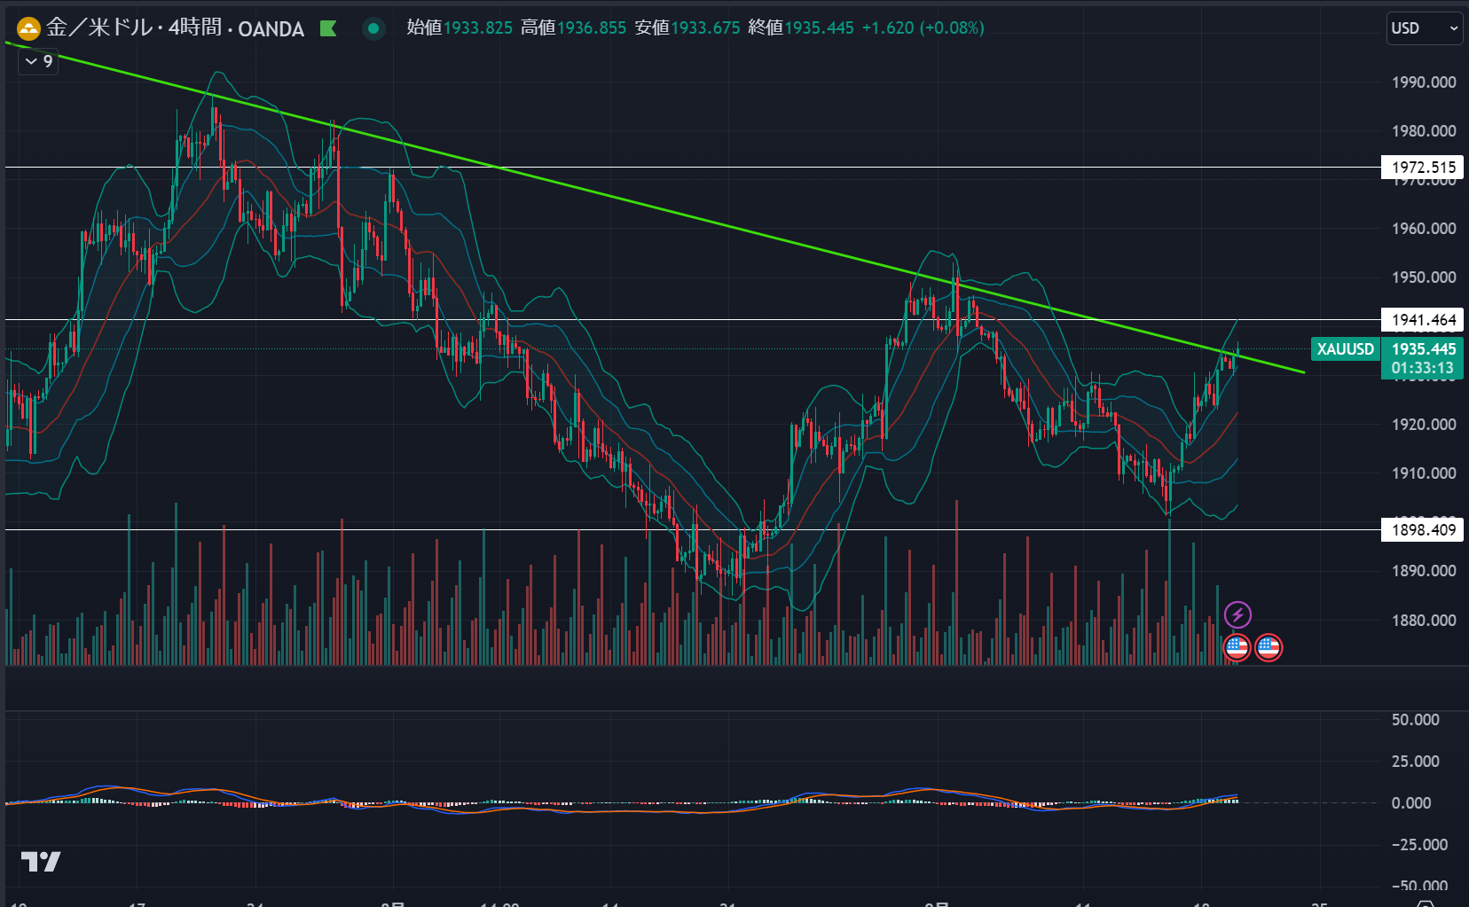1469x907 pixels.
Task: Click the closing value 終値1935.445
Action: coord(801,28)
